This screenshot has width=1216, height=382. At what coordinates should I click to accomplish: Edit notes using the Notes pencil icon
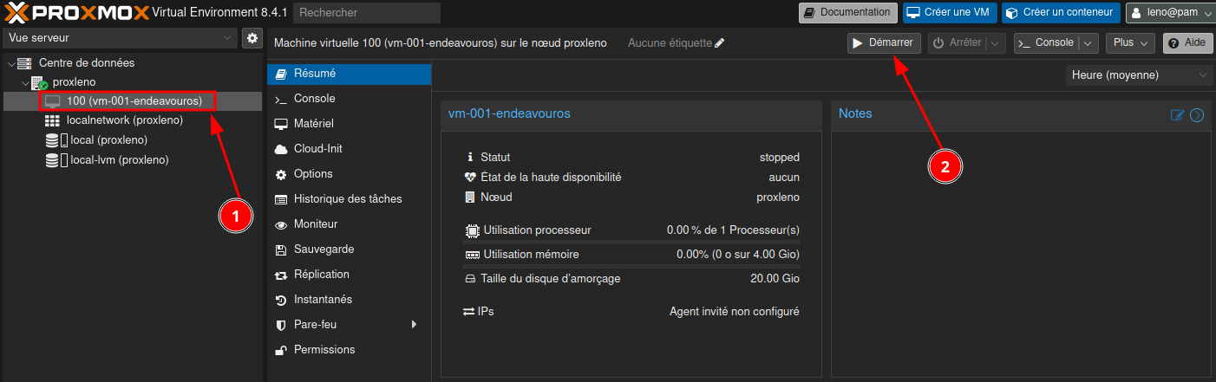[x=1177, y=115]
